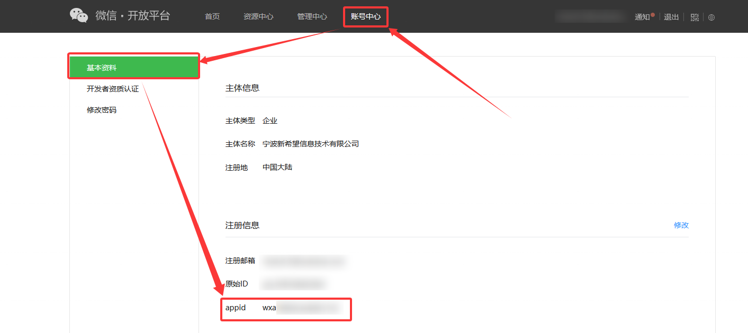
Task: Click the WeChat logo icon
Action: tap(79, 16)
